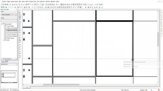Viewport: 163px width, 91px height.
Task: Switch to the List tab
Action: point(6,61)
